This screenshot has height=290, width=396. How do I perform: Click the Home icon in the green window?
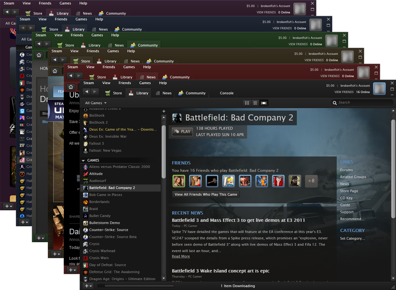tap(39, 55)
